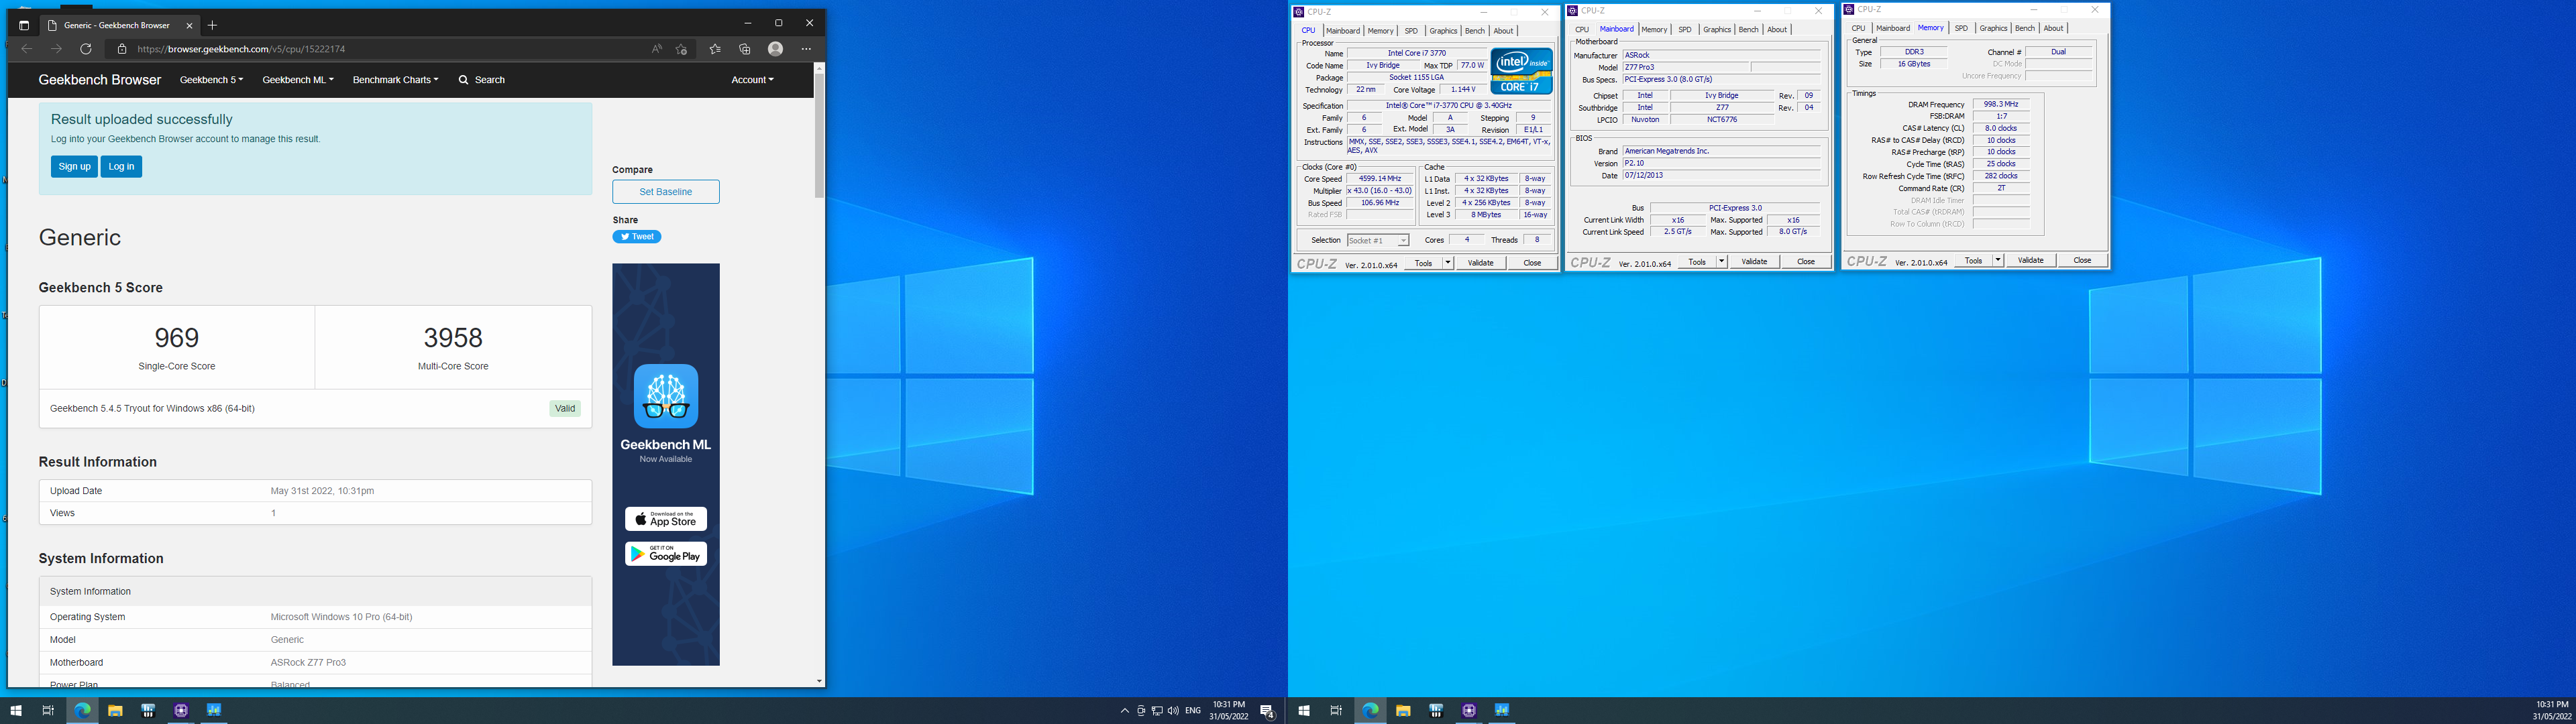Expand the Geekbench ML dropdown menu

click(x=298, y=80)
